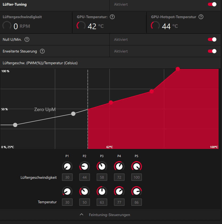Click P4 fan speed field showing 72

tap(119, 177)
